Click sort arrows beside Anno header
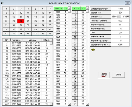The height and width of the screenshot is (107, 132). pos(65,8)
